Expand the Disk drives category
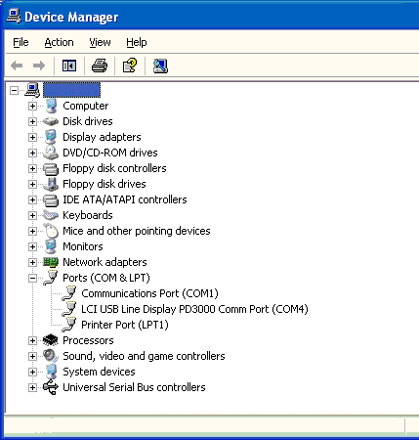 click(x=32, y=121)
